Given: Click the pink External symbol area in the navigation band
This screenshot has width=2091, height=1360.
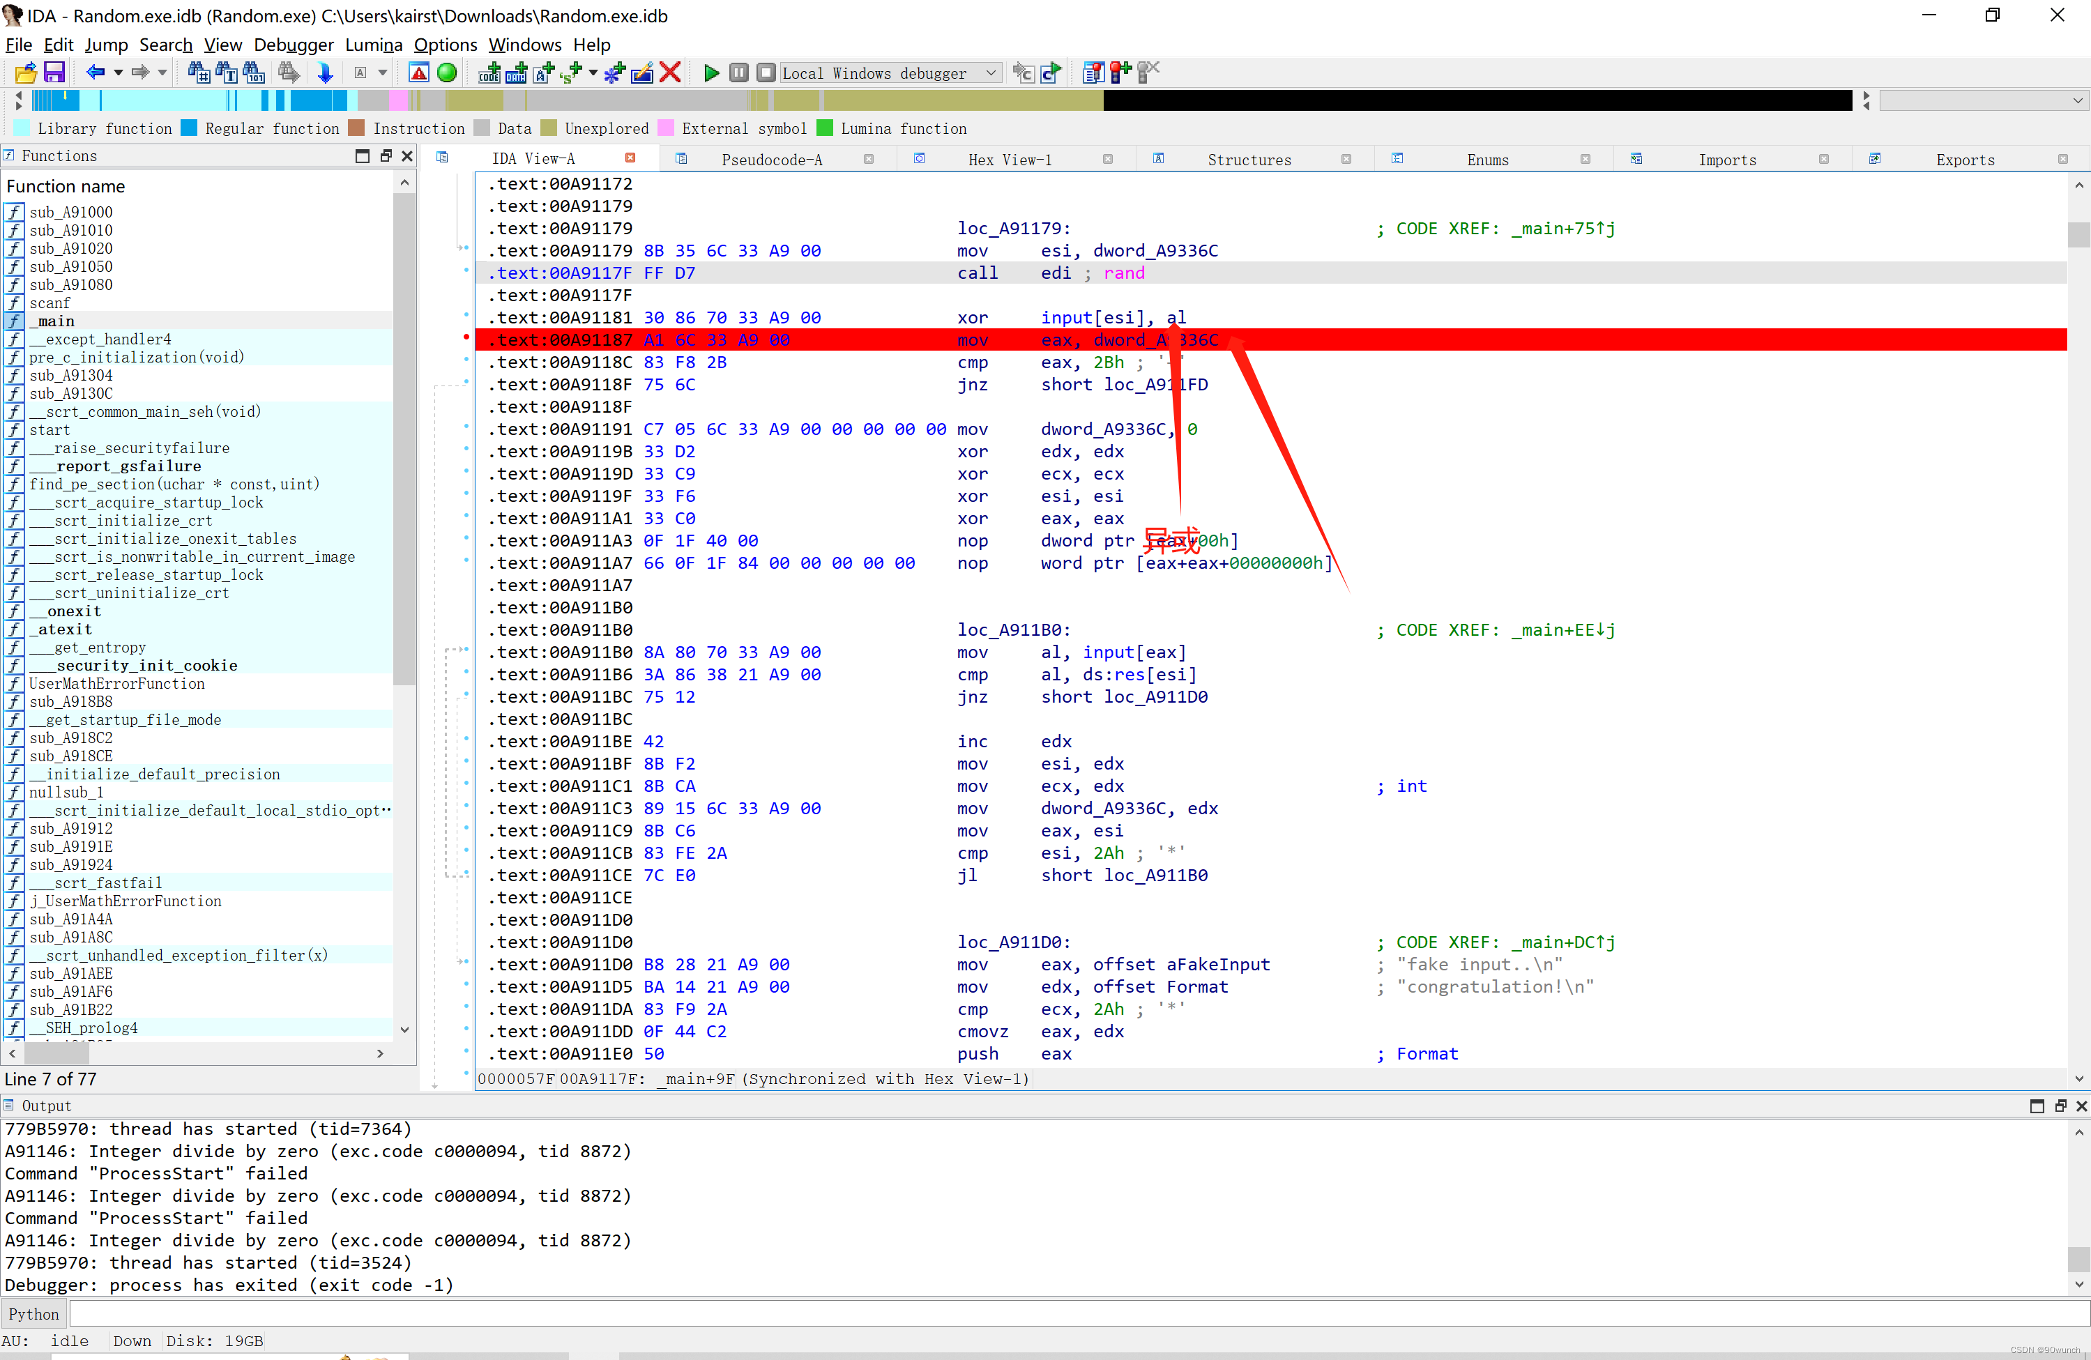Looking at the screenshot, I should click(398, 101).
